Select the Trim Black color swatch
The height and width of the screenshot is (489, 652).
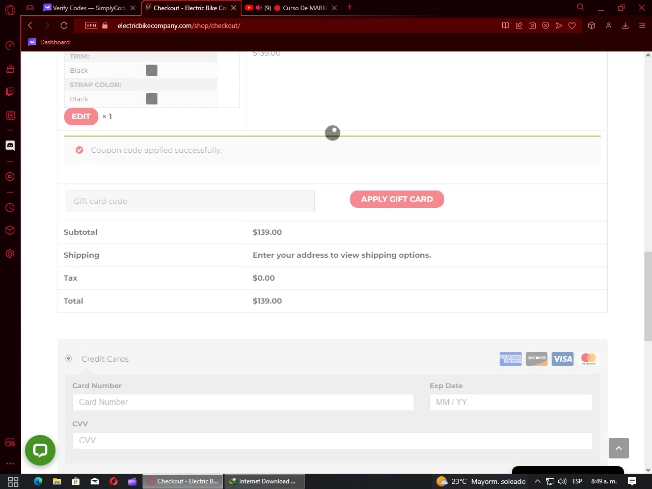pyautogui.click(x=152, y=70)
